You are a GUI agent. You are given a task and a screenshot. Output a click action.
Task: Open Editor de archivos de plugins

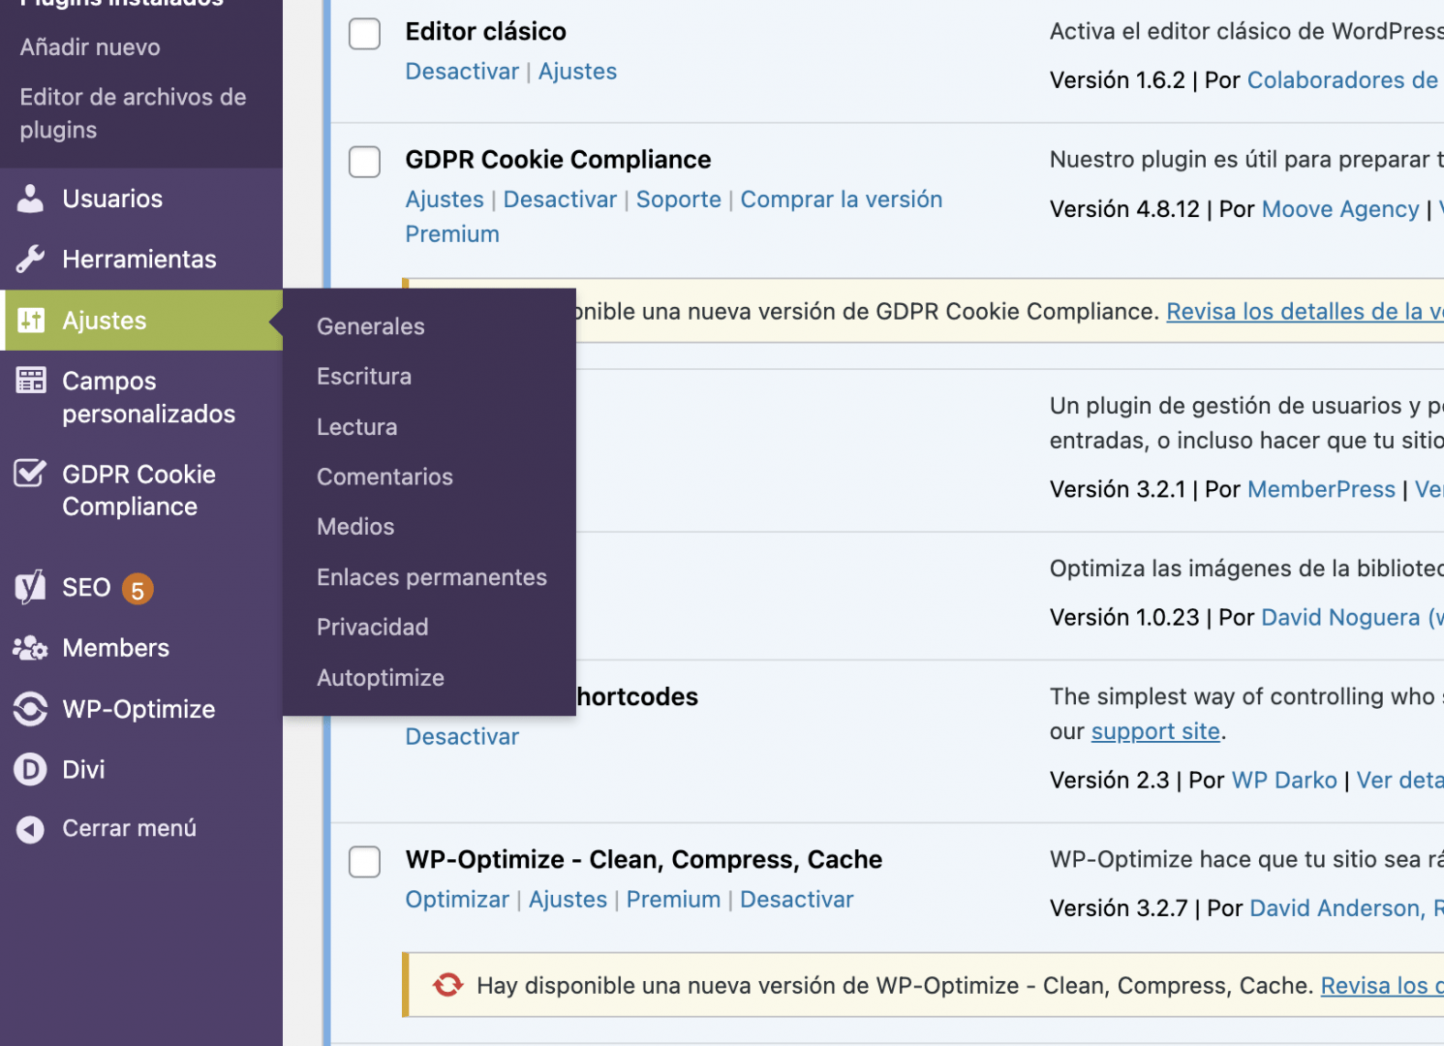(134, 113)
